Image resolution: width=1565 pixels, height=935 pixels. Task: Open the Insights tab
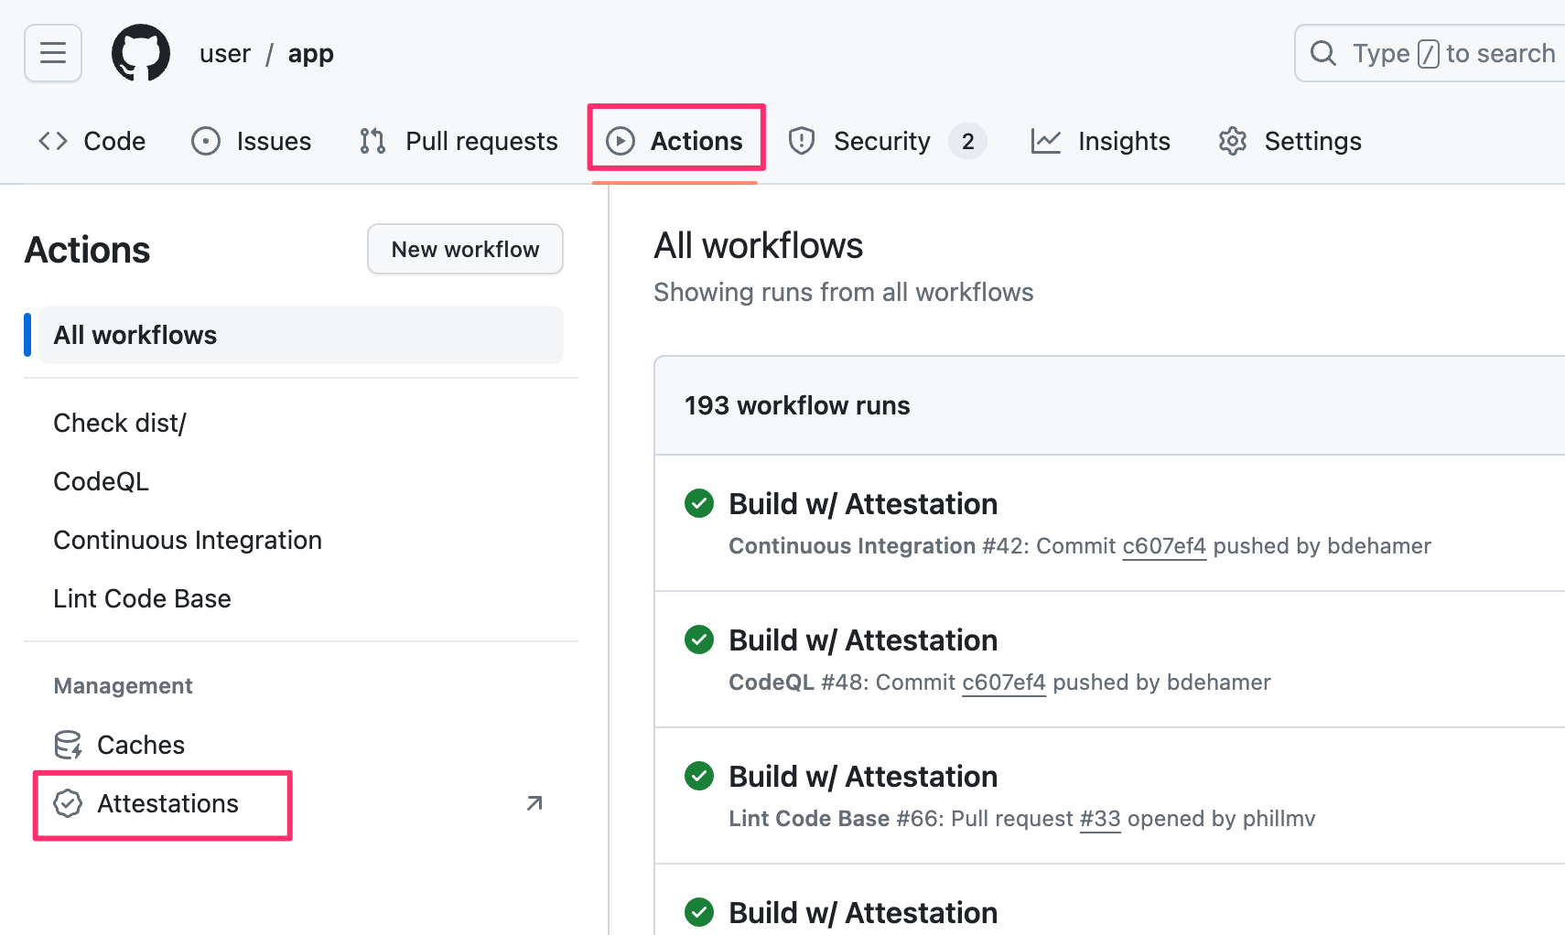(1101, 141)
